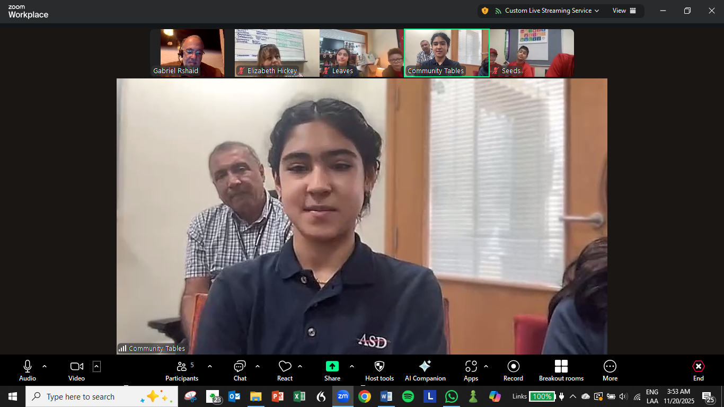Toggle the microphone Audio button

point(28,370)
